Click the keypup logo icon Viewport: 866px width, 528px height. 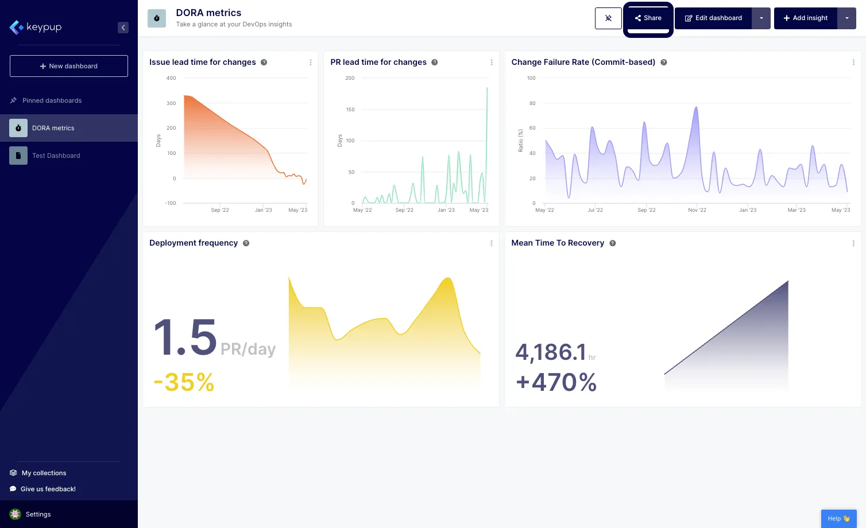tap(16, 27)
